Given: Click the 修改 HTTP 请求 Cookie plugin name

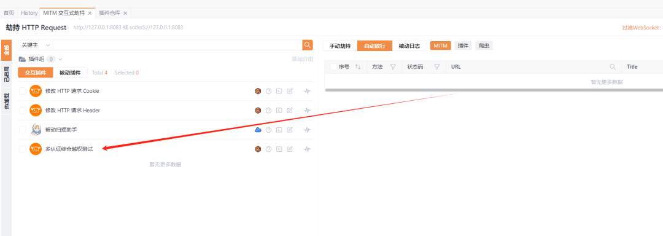Looking at the screenshot, I should pos(72,91).
